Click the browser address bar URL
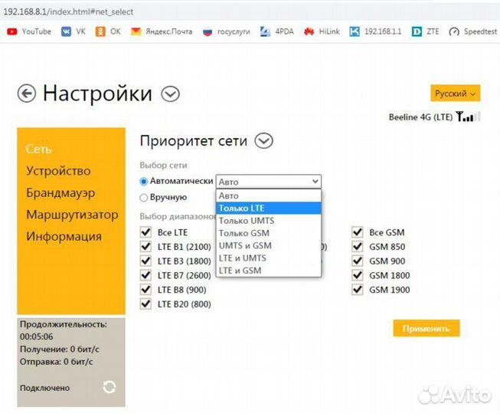 tap(69, 11)
